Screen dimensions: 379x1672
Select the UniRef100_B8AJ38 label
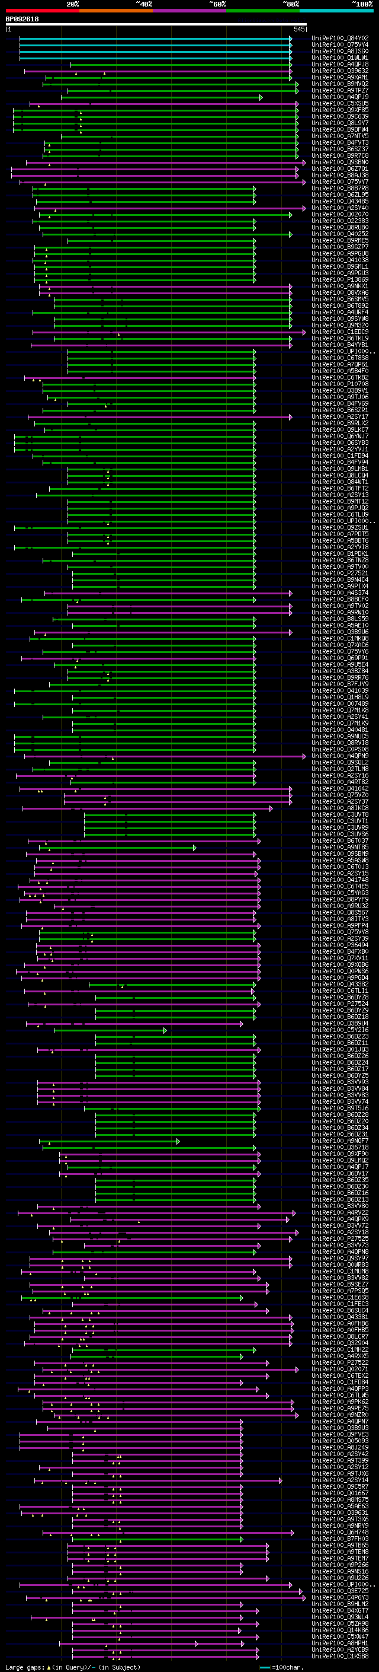(340, 175)
